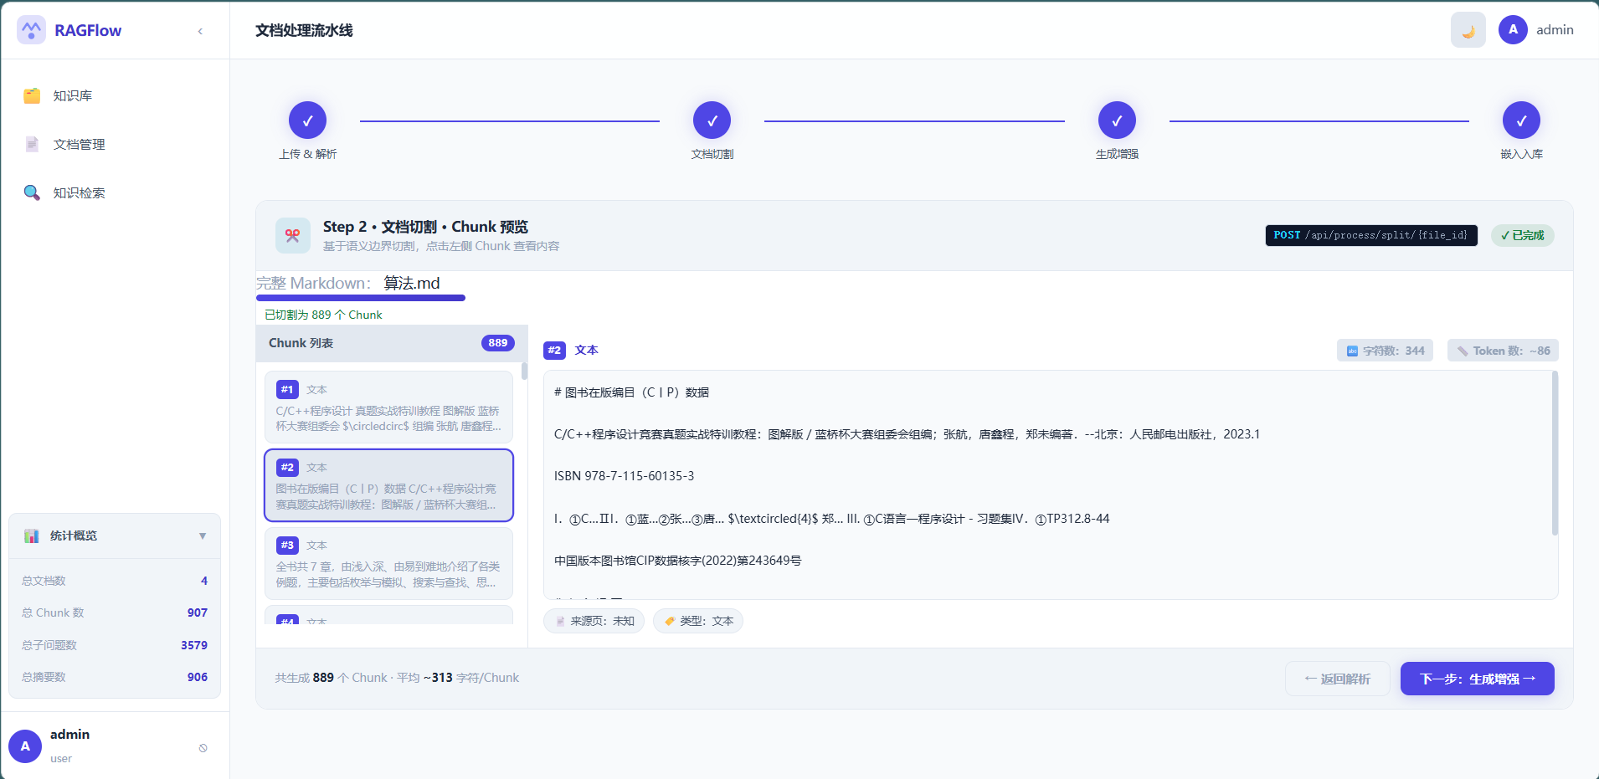Select the 生成增强 step circle
1599x779 pixels.
coord(1116,120)
